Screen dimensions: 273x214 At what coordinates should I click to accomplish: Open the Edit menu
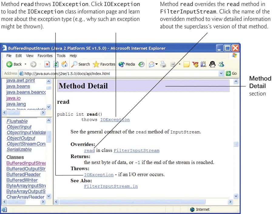point(19,56)
